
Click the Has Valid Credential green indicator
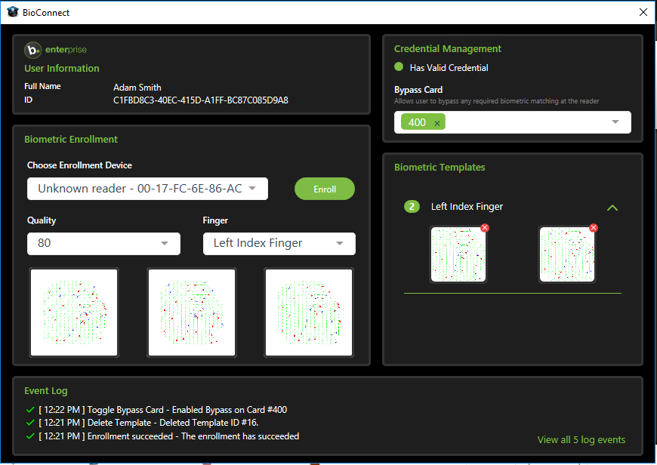[x=399, y=67]
